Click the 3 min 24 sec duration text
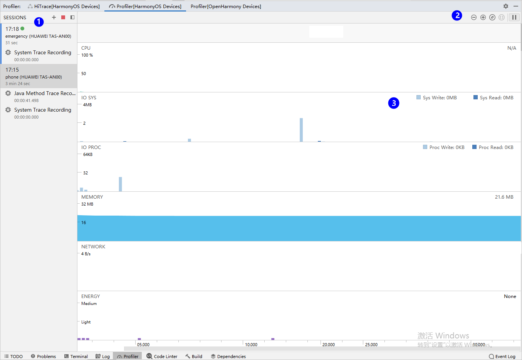This screenshot has width=522, height=360. (x=18, y=84)
